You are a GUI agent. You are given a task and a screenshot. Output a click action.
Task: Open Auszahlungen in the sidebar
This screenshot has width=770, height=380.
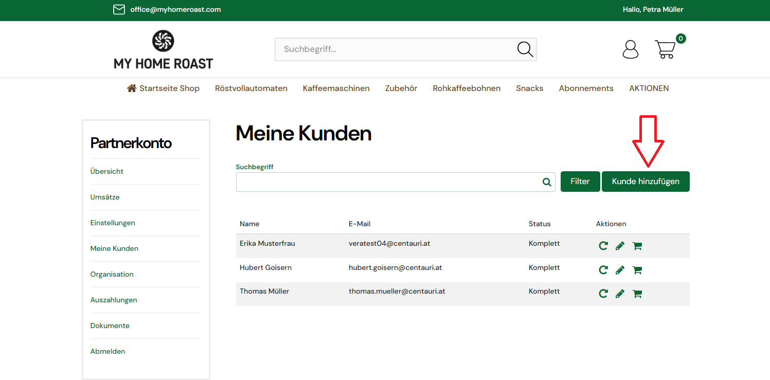(114, 300)
